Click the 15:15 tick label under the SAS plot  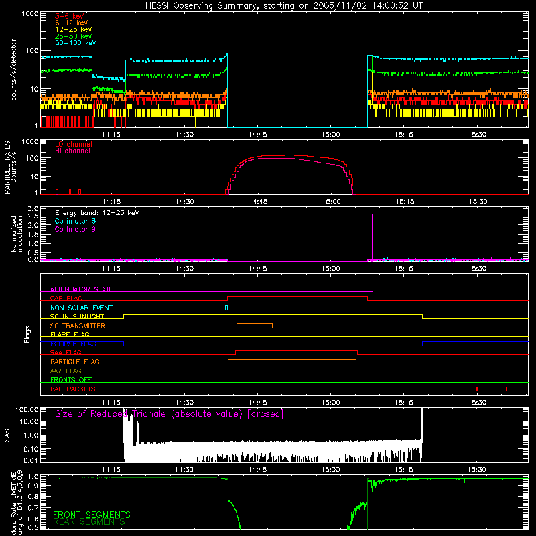(x=404, y=470)
